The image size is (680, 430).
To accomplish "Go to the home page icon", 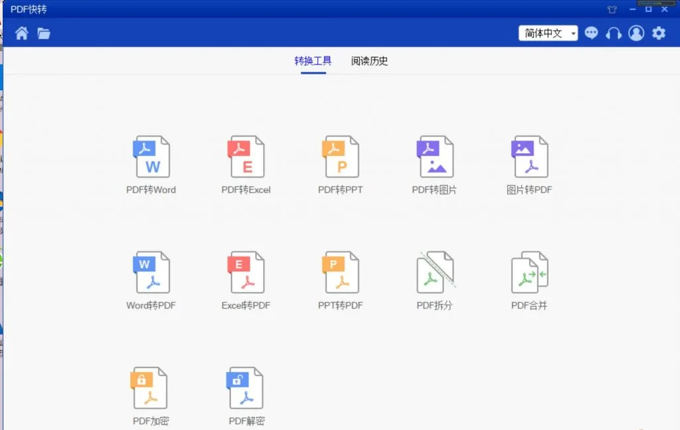I will (x=22, y=33).
